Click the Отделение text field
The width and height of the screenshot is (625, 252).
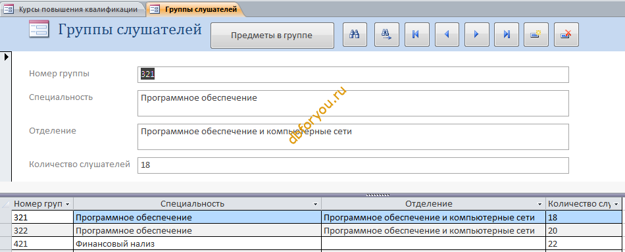pyautogui.click(x=353, y=137)
